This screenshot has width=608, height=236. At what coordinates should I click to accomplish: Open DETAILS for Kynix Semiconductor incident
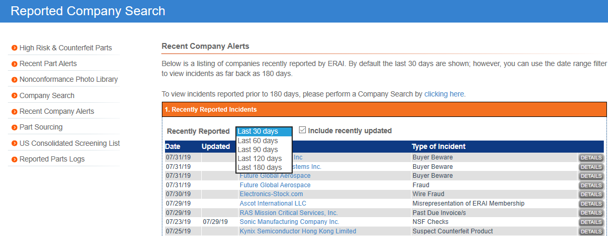click(x=591, y=231)
